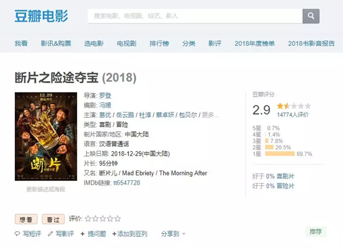Mark film as 看过
Image resolution: width=343 pixels, height=248 pixels.
point(53,219)
